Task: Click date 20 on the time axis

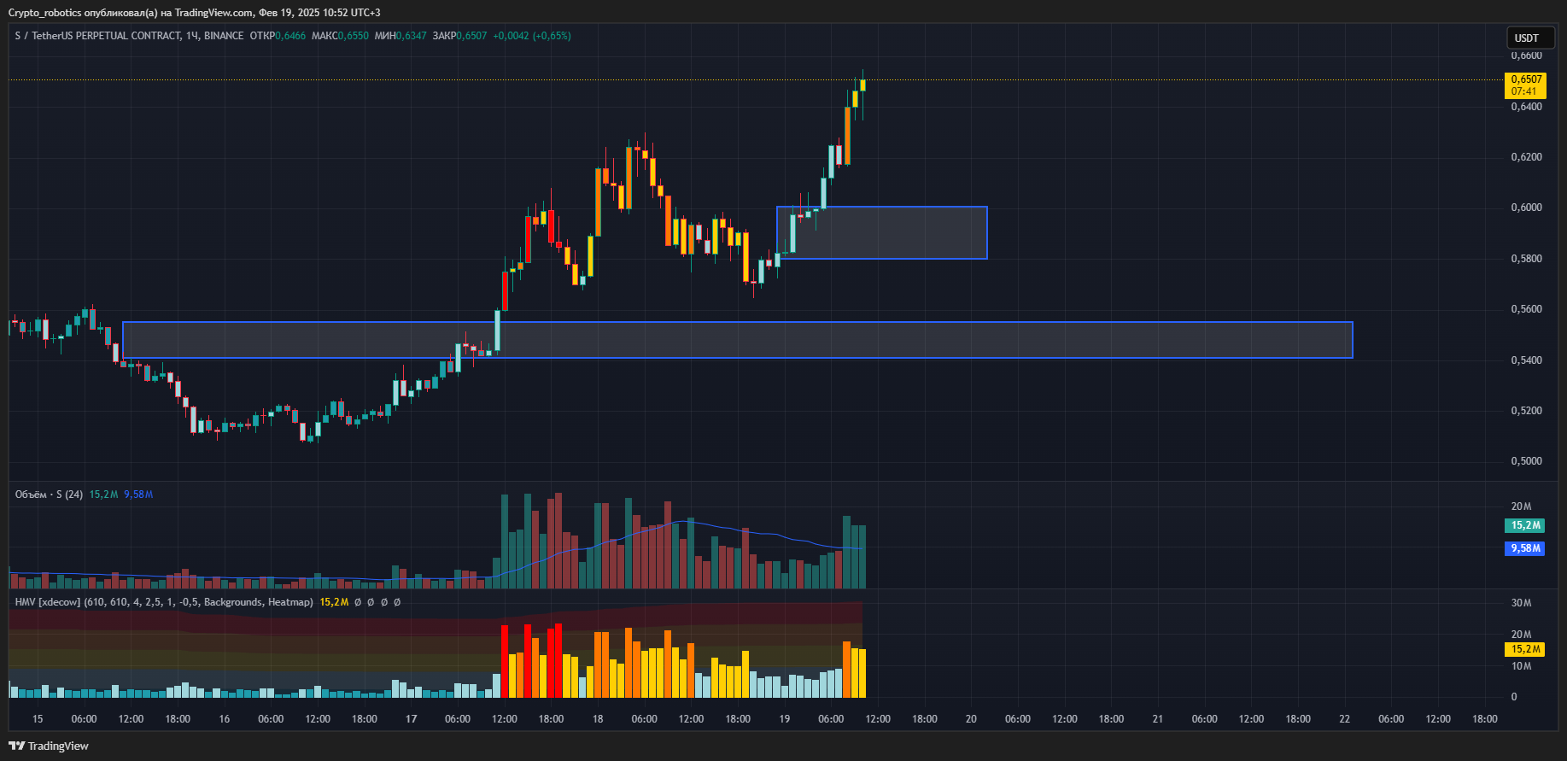Action: pyautogui.click(x=971, y=719)
